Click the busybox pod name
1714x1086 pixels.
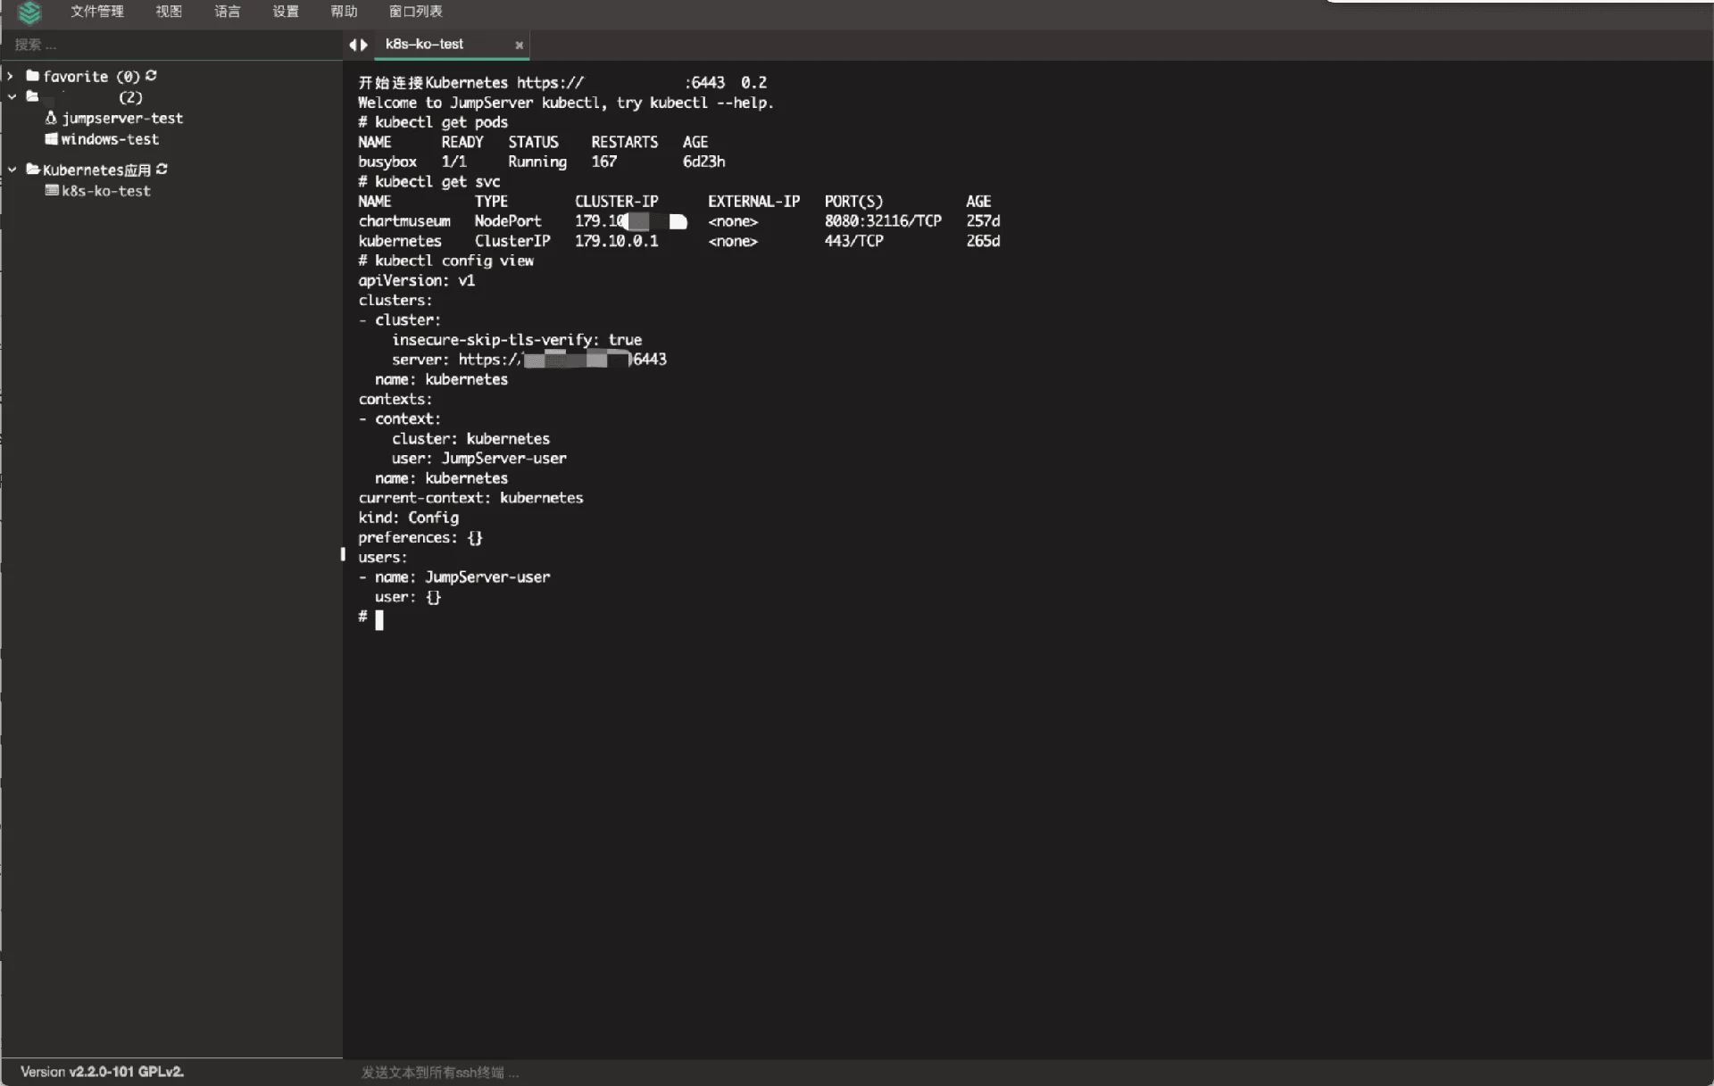[x=387, y=162]
